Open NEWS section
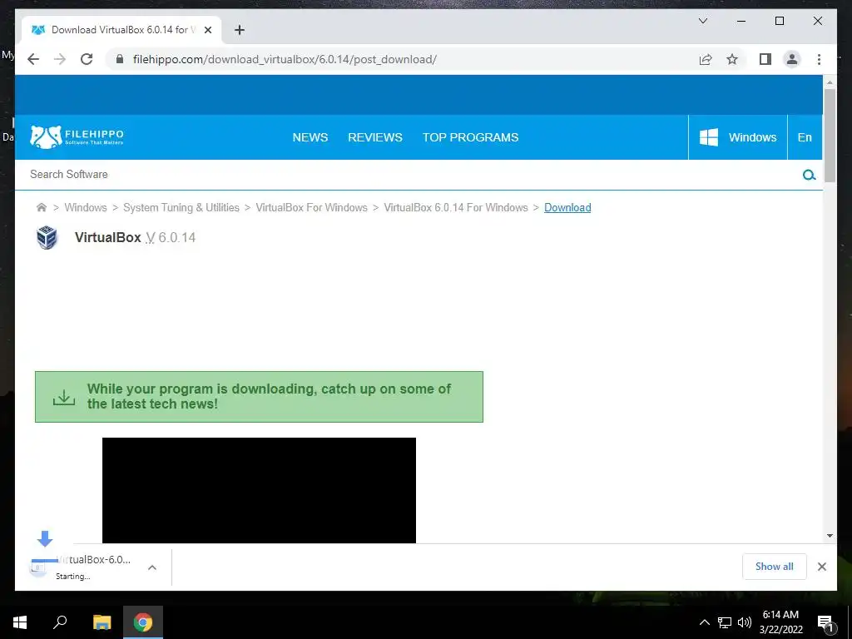Viewport: 852px width, 639px height. coord(310,137)
